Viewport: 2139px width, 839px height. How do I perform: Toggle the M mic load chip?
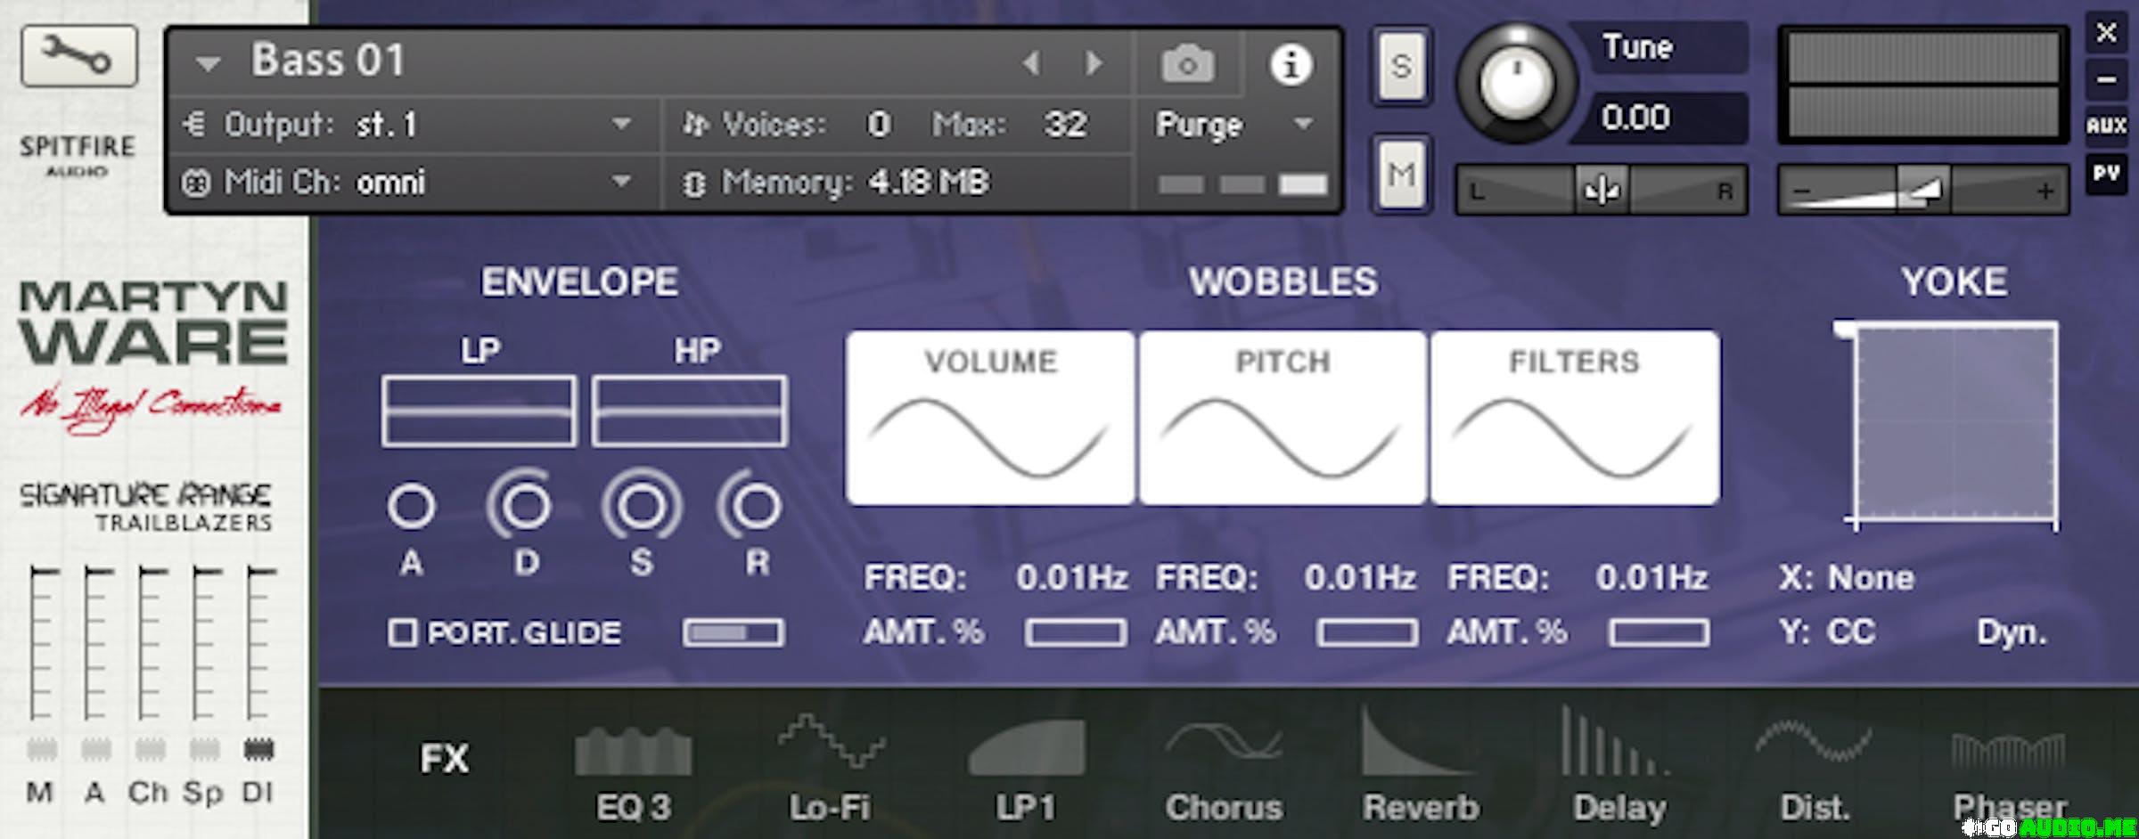pyautogui.click(x=41, y=749)
